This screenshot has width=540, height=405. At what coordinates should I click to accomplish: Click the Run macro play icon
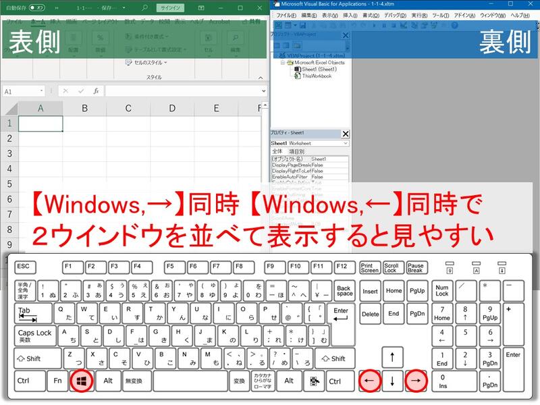374,26
